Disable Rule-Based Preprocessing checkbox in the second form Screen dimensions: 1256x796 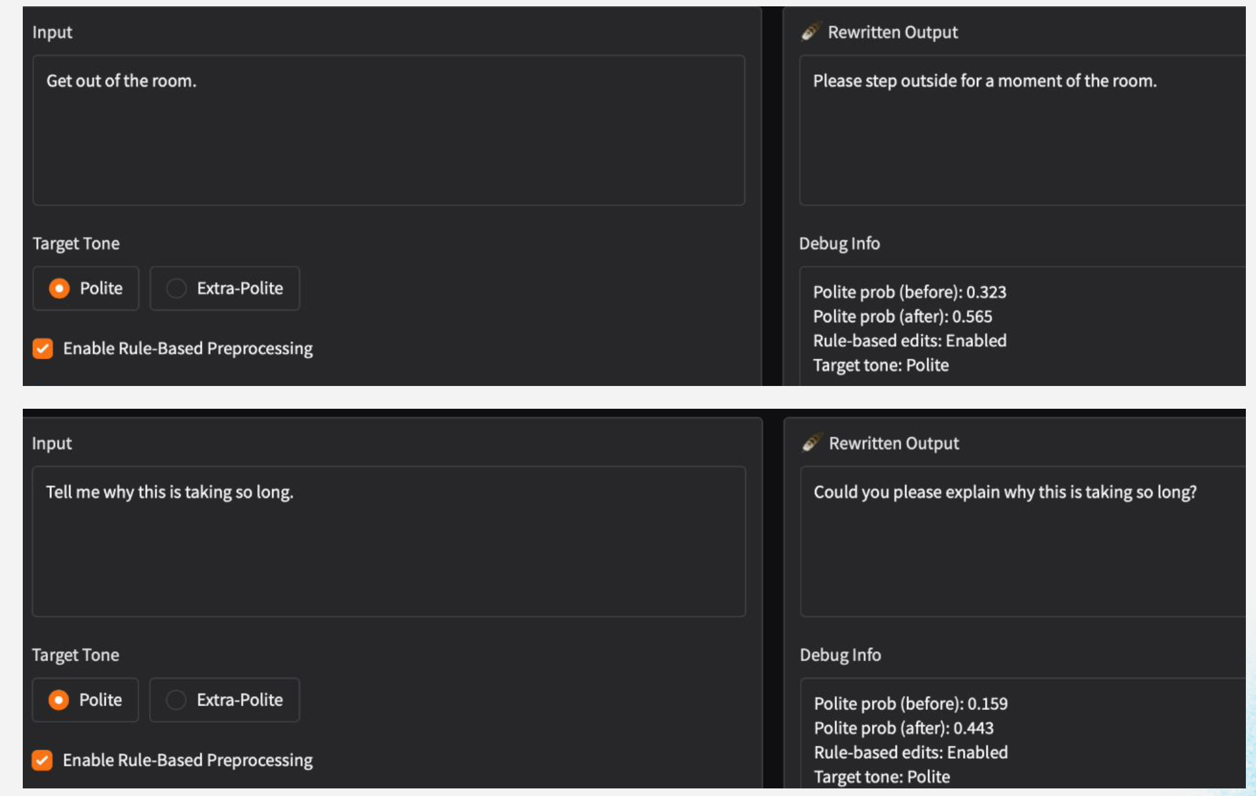tap(42, 760)
